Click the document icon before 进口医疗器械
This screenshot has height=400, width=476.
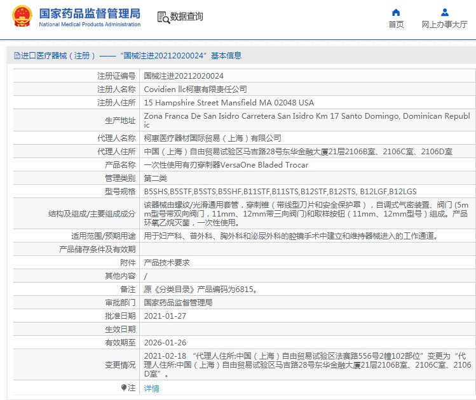click(17, 55)
